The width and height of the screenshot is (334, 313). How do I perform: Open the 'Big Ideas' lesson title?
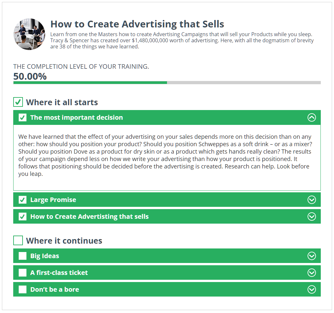pyautogui.click(x=44, y=256)
